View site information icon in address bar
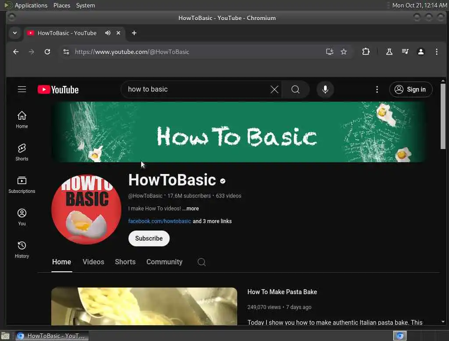 [x=66, y=52]
